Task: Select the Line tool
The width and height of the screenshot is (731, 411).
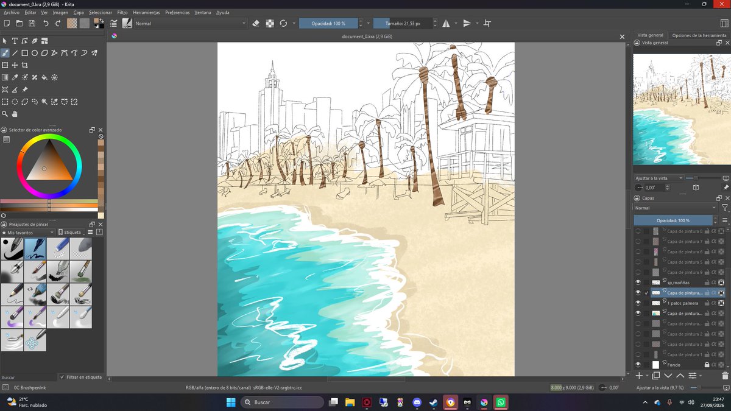Action: click(x=15, y=53)
